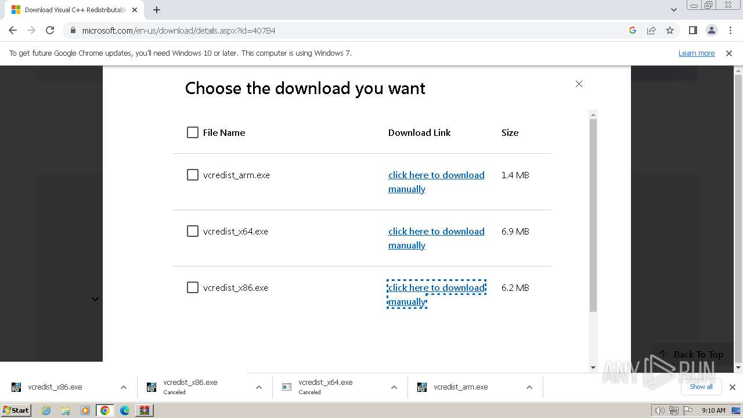Close the 'Choose the download you want' dialog
743x418 pixels.
pyautogui.click(x=579, y=84)
